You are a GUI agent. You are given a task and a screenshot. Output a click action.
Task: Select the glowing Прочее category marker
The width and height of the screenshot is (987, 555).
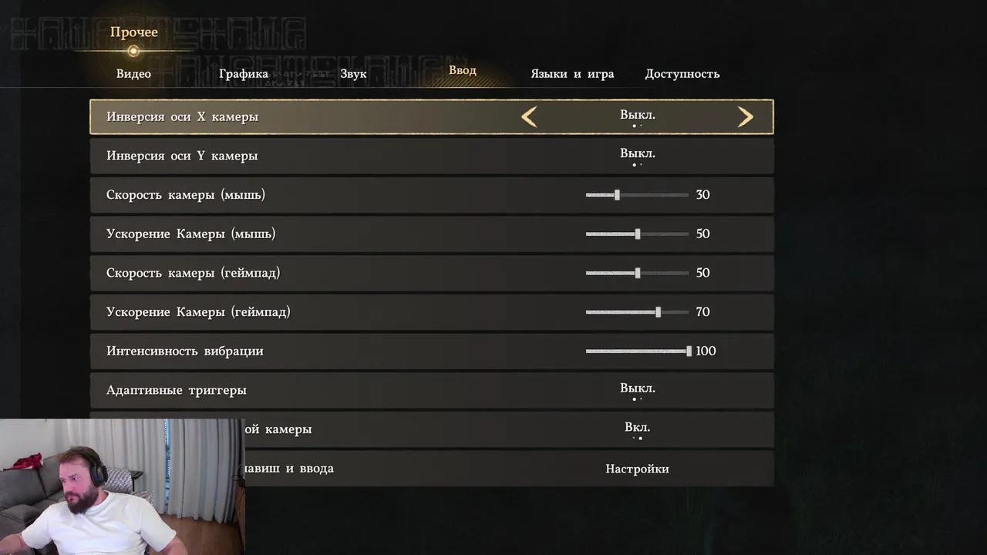(133, 51)
